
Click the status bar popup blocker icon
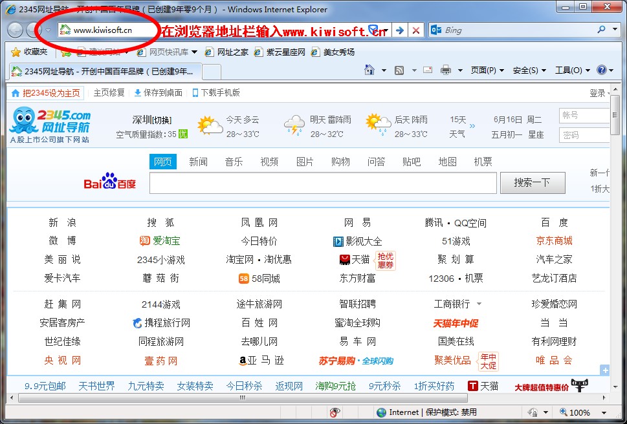click(x=335, y=412)
